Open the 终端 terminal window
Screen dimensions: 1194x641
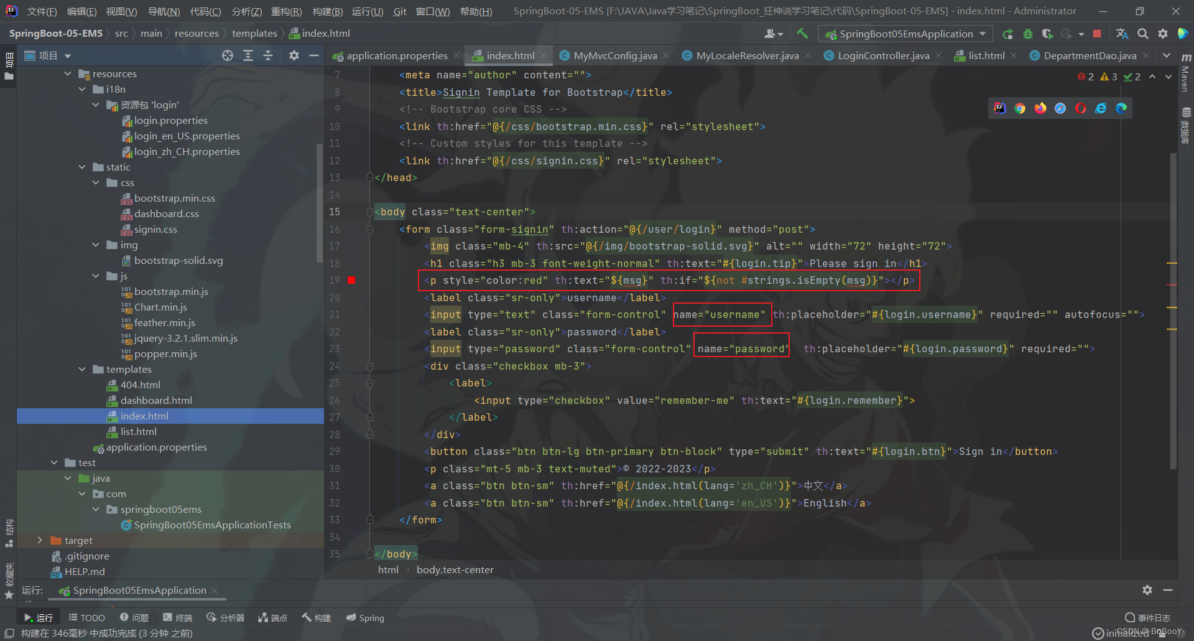coord(178,617)
